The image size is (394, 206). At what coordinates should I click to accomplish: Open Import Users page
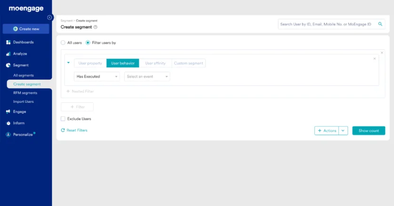[x=23, y=102]
